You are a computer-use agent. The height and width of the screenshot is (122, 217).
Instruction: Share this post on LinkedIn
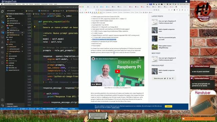(170, 78)
